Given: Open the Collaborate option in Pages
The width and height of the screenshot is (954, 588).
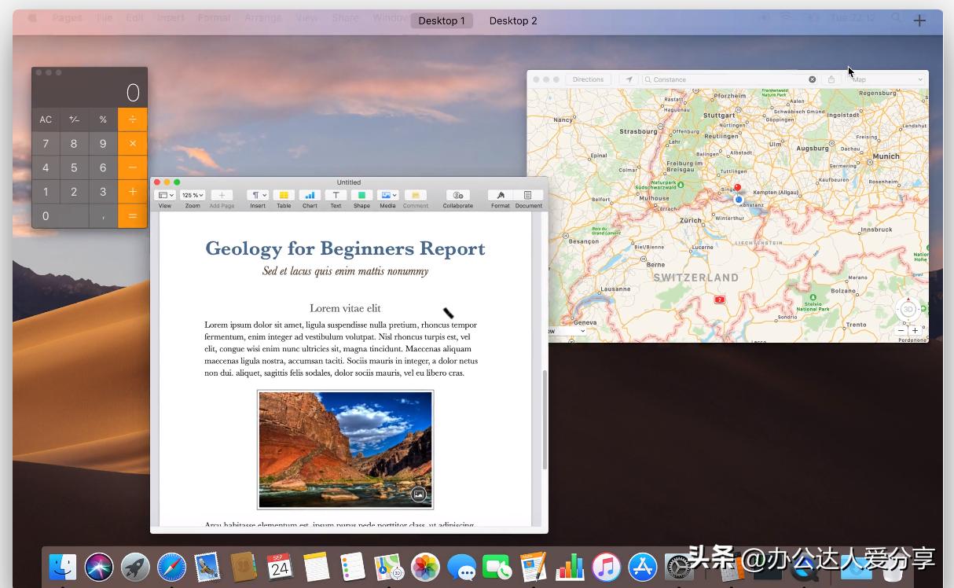Looking at the screenshot, I should click(457, 196).
